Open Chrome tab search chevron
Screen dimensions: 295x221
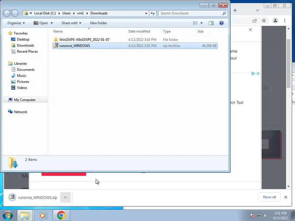[x=258, y=10]
